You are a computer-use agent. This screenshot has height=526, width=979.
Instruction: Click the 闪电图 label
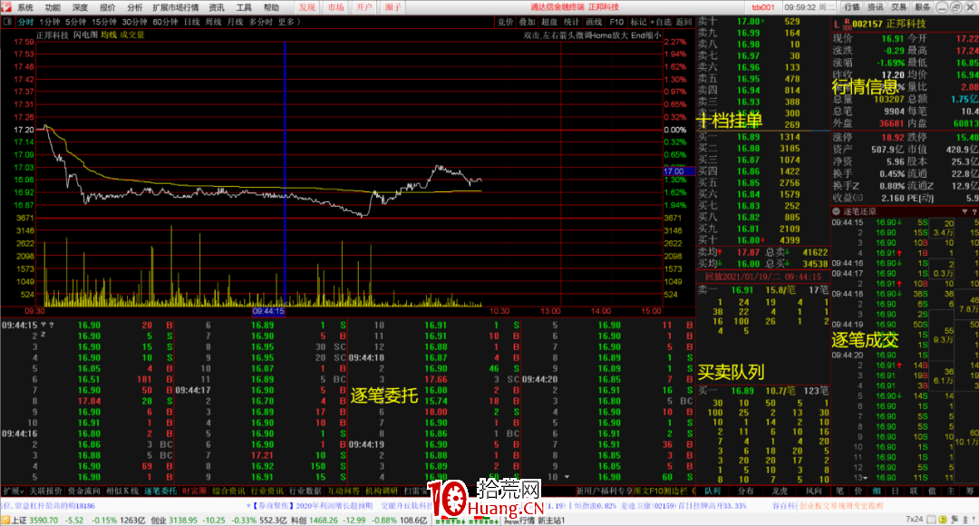tap(85, 35)
